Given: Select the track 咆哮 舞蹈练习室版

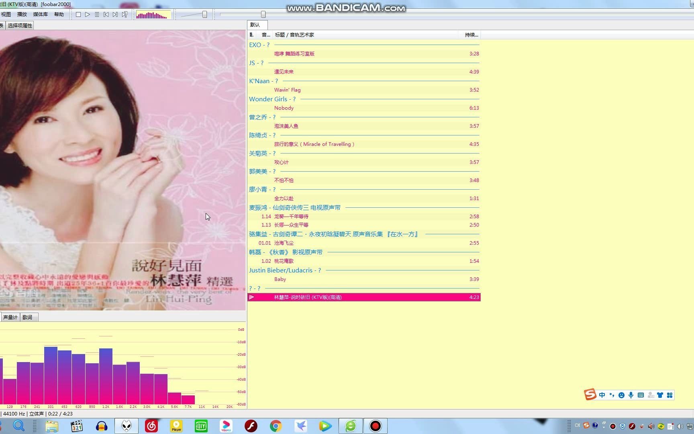Looking at the screenshot, I should [x=364, y=54].
